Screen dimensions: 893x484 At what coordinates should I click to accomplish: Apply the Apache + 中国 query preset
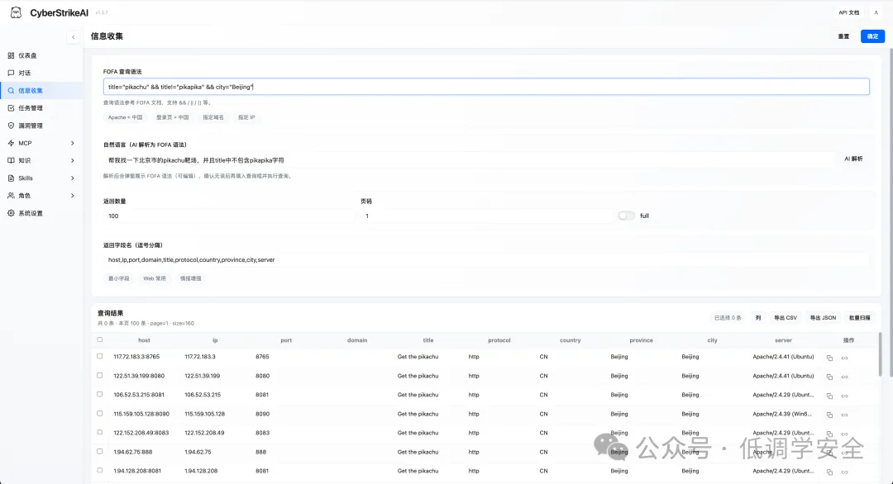coord(126,117)
